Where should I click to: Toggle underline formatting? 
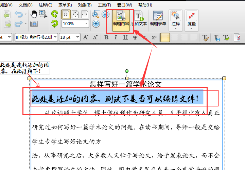125,37
